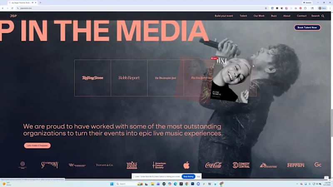Open a new browser tab with plus

coord(40,2)
